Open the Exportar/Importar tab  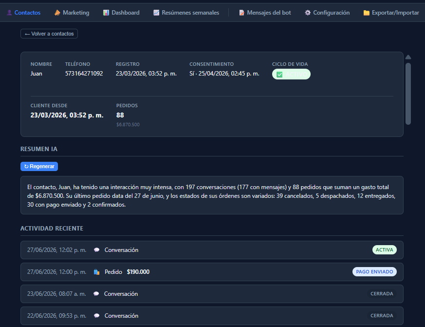pos(391,13)
